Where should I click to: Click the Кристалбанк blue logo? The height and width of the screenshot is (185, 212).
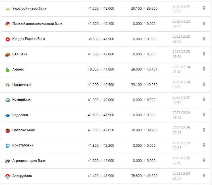[x=8, y=146]
